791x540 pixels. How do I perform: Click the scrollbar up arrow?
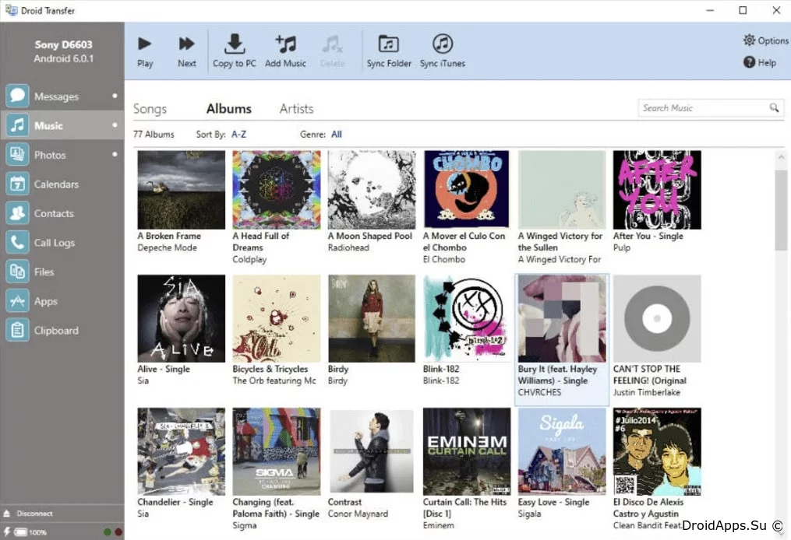pos(781,157)
